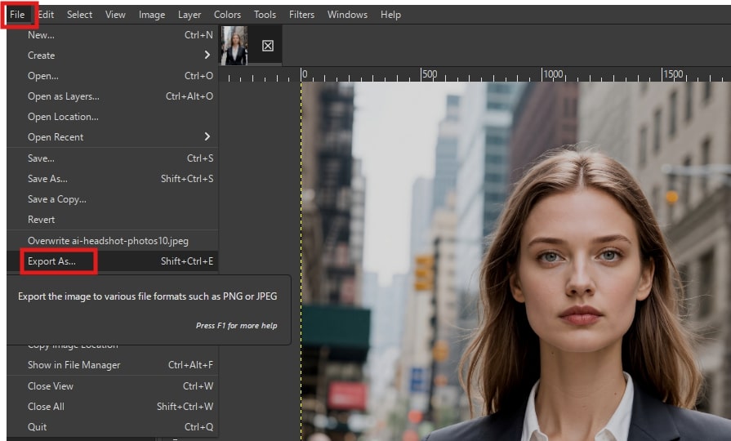Choose Save... menu entry
Image resolution: width=731 pixels, height=441 pixels.
[x=113, y=158]
